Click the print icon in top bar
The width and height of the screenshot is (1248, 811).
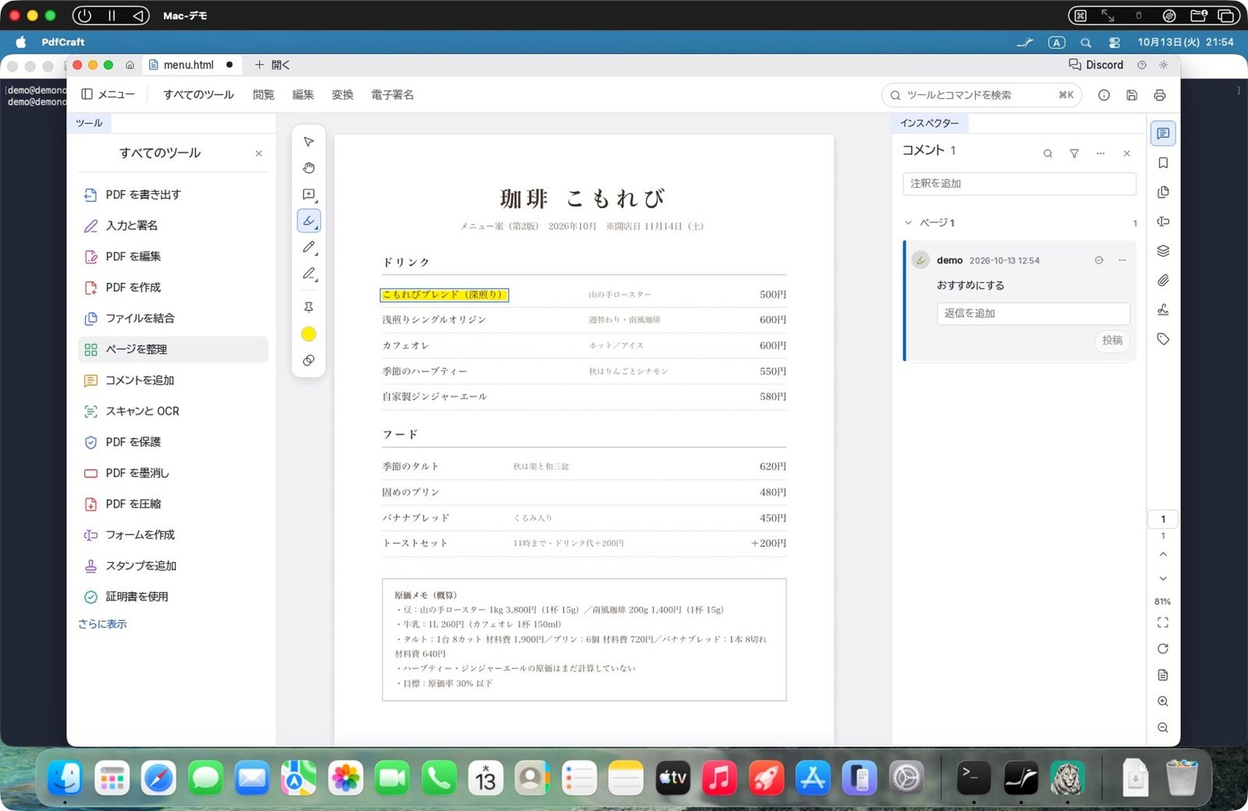pos(1160,95)
